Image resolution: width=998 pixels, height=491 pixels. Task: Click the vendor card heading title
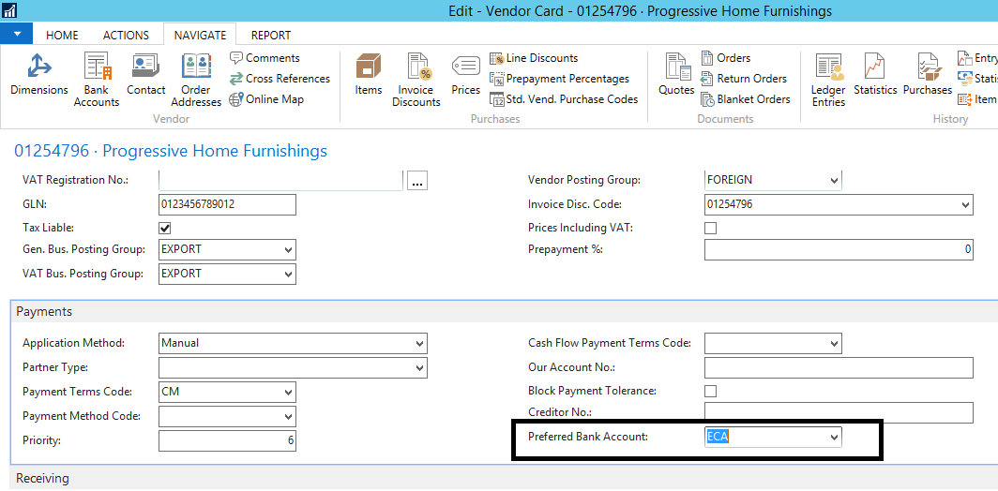(x=171, y=152)
